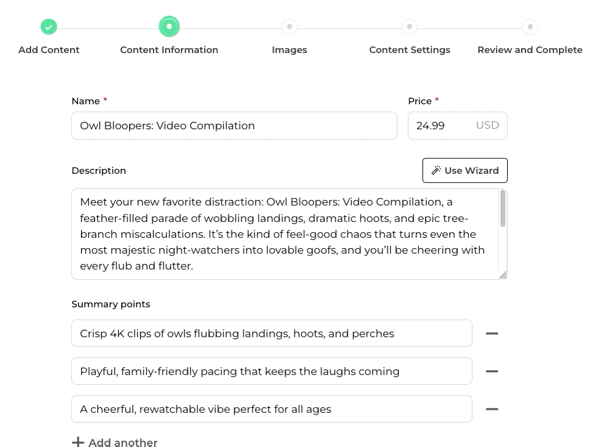Click the Content Information step circle

pos(169,27)
